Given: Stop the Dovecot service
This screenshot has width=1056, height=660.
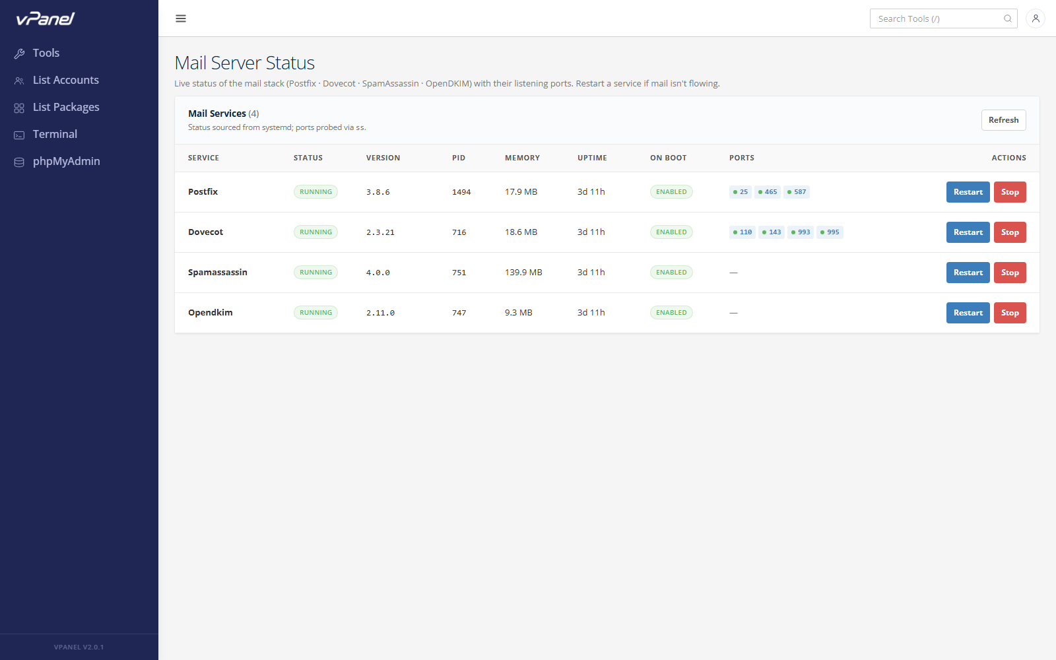Looking at the screenshot, I should click(1010, 232).
